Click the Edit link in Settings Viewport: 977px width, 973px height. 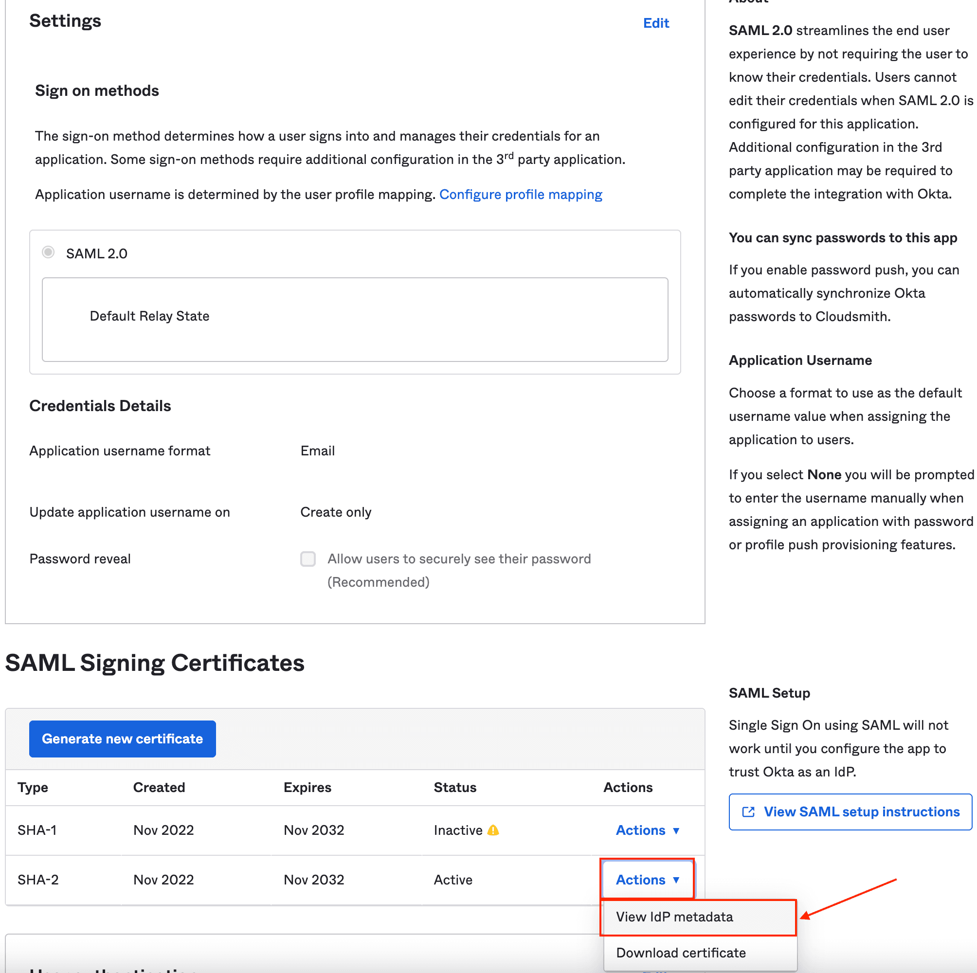coord(656,23)
